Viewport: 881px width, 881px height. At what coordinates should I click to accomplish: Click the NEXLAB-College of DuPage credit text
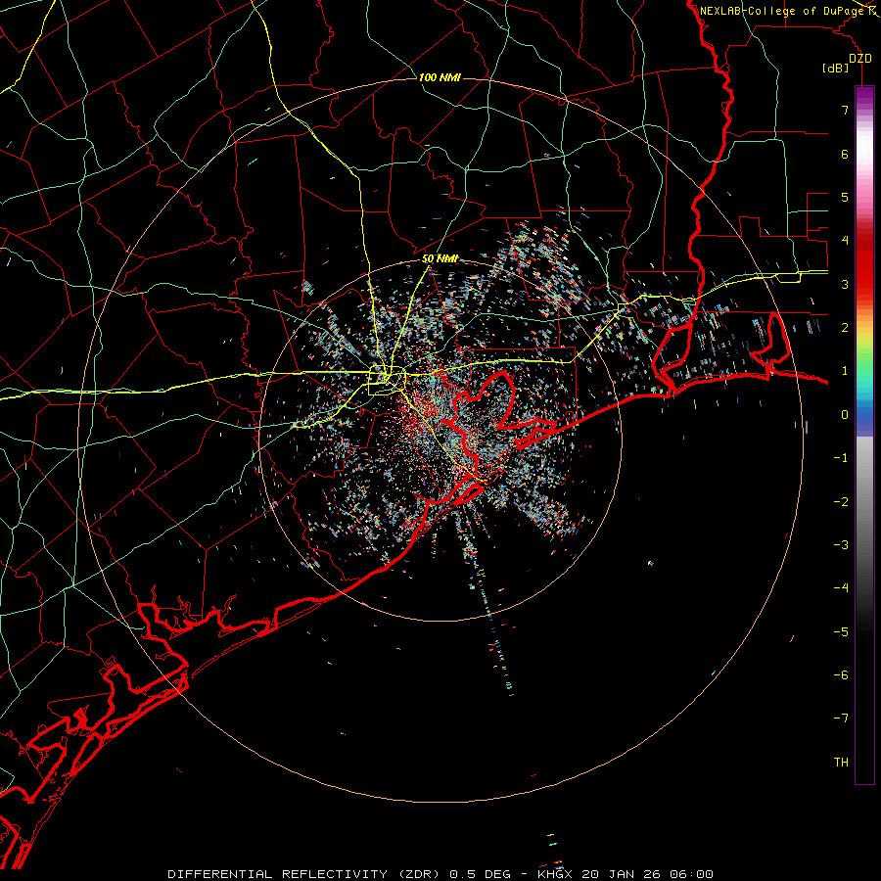(x=783, y=11)
